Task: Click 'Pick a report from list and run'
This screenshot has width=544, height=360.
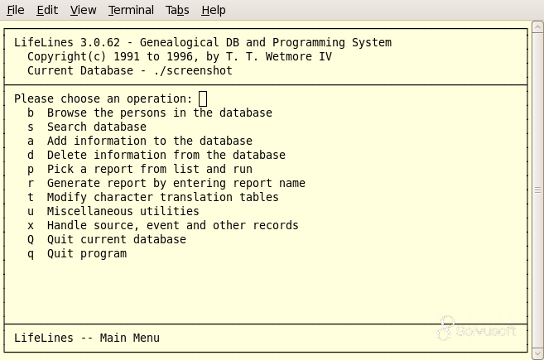Action: pos(150,170)
